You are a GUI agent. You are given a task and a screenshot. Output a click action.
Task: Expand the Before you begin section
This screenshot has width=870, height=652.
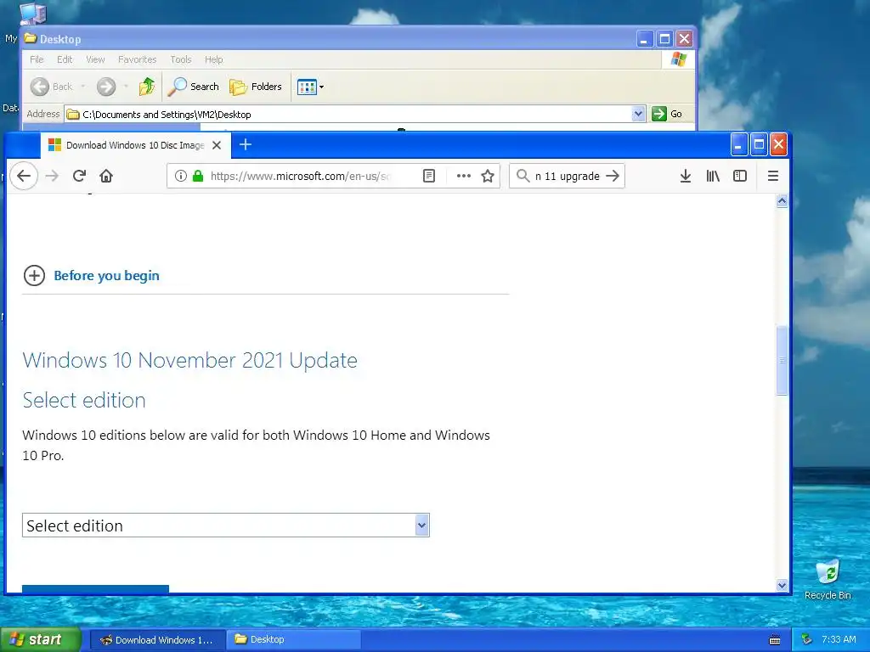[x=92, y=276]
